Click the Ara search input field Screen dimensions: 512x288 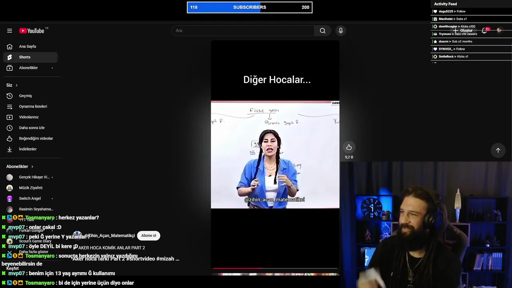pos(243,31)
